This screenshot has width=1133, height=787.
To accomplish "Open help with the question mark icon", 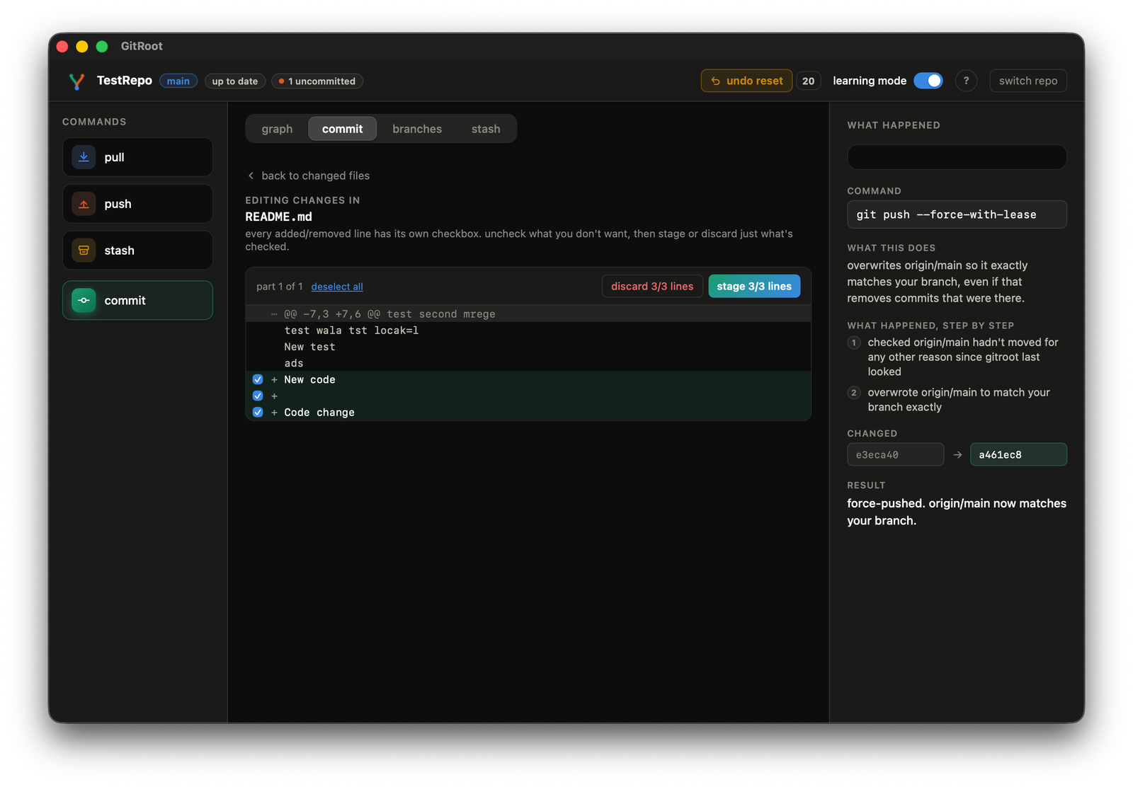I will tap(966, 81).
